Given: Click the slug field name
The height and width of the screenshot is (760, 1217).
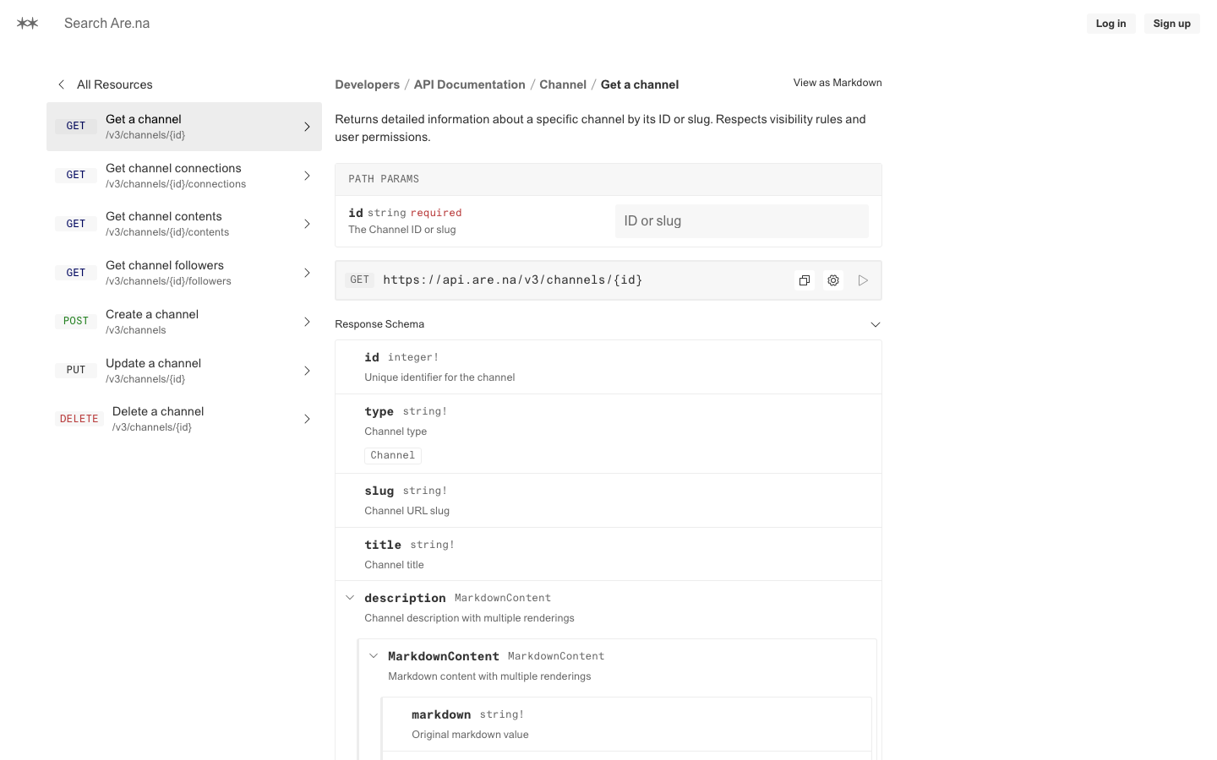Looking at the screenshot, I should 379,491.
